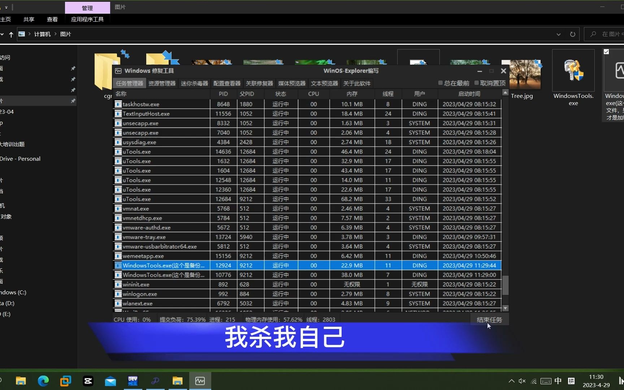624x390 pixels.
Task: Click the usysdiag.exe process icon
Action: coord(118,142)
